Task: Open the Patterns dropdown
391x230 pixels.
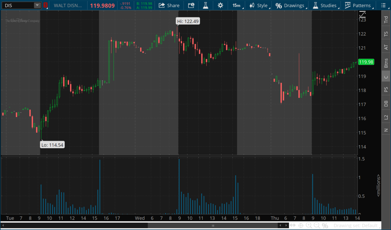Action: [x=358, y=5]
